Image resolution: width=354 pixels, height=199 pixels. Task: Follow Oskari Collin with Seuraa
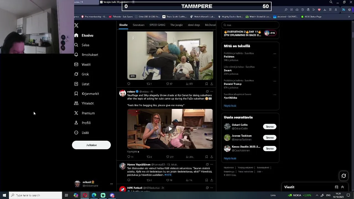(270, 127)
